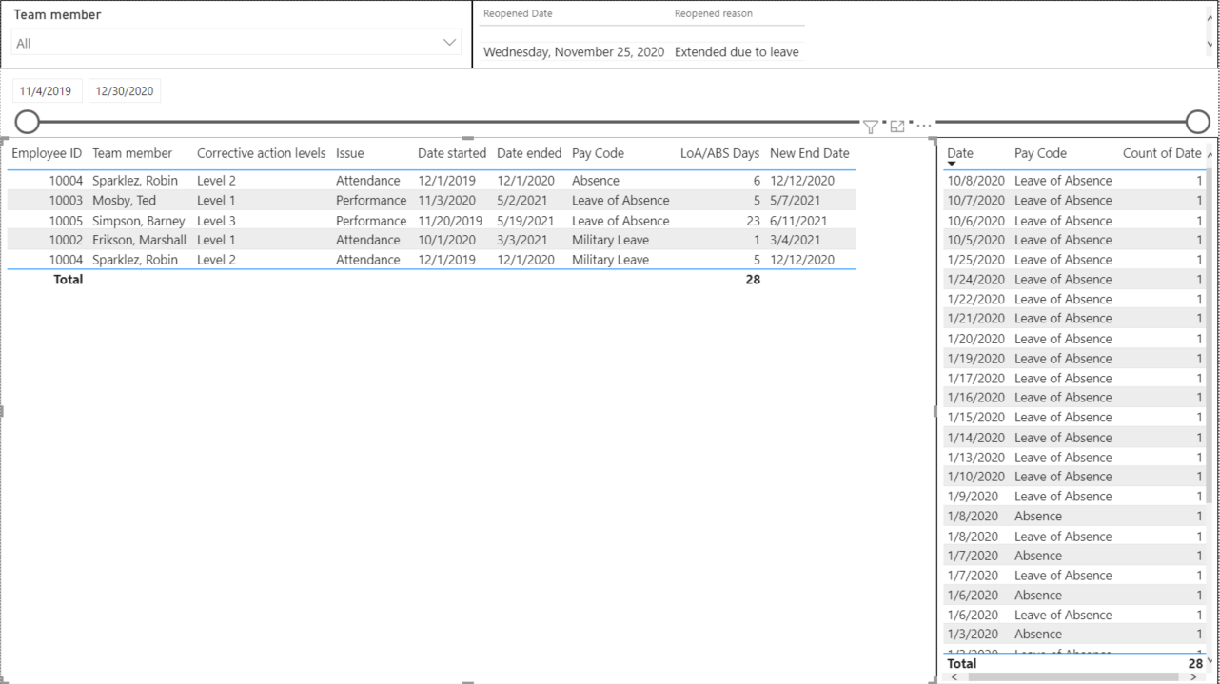Click new end date 6/11/2021
Image resolution: width=1220 pixels, height=684 pixels.
point(798,221)
